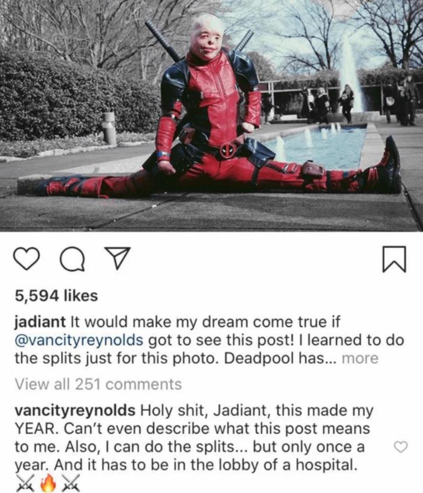Screen dimensions: 423x493
Task: Open jadiant profile from caption username
Action: pyautogui.click(x=40, y=322)
